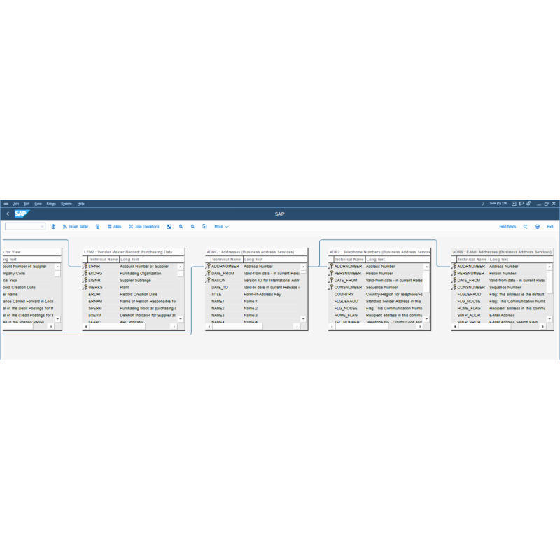The height and width of the screenshot is (560, 560).
Task: Click the Exit button
Action: (x=550, y=226)
